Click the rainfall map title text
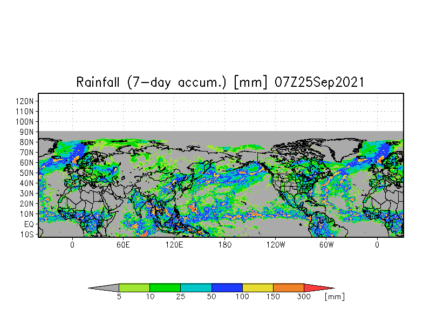 tap(220, 82)
